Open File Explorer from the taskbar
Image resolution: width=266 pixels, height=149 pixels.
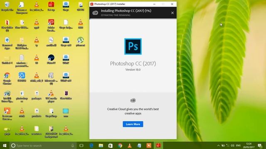pos(101,145)
